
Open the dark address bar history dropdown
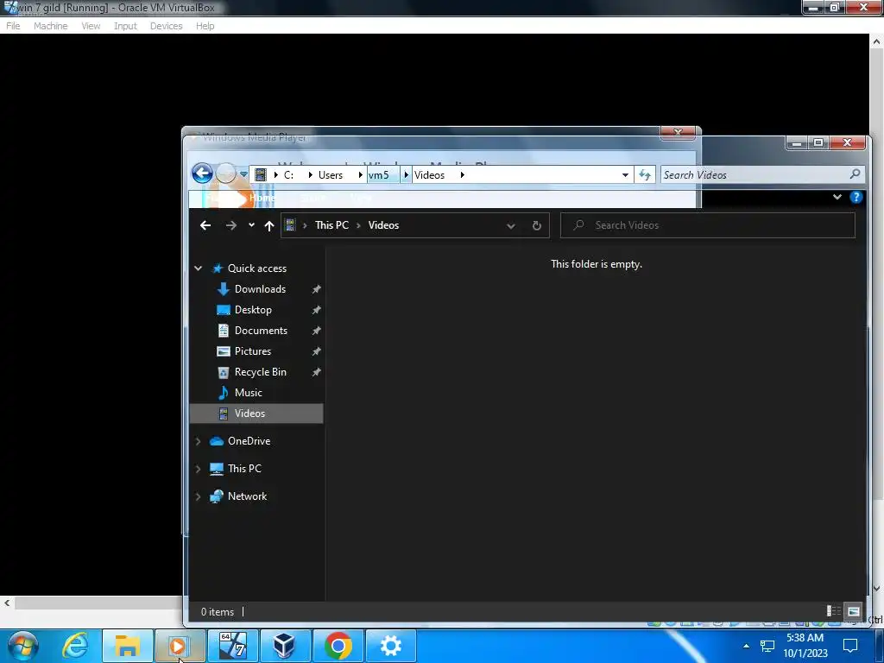511,226
